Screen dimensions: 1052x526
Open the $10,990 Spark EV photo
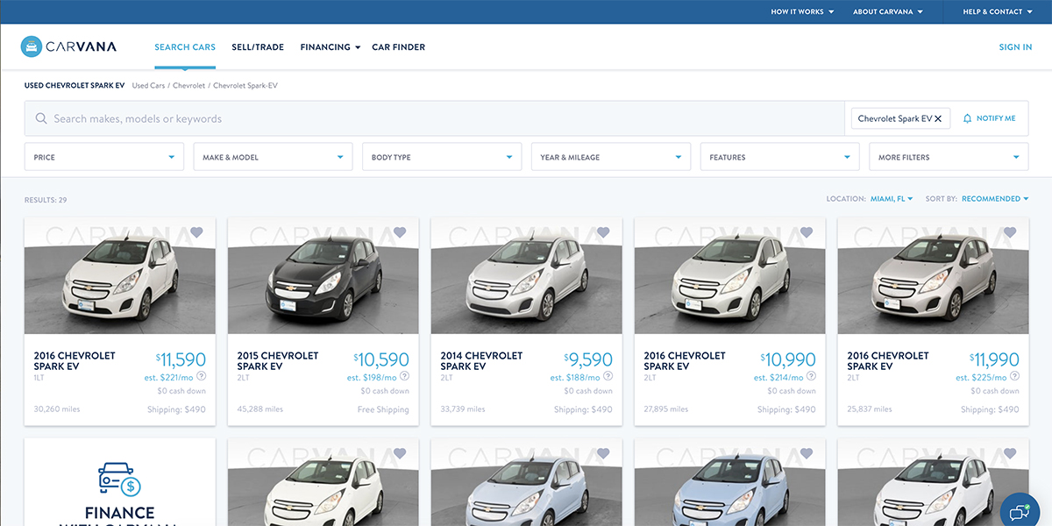click(x=730, y=275)
